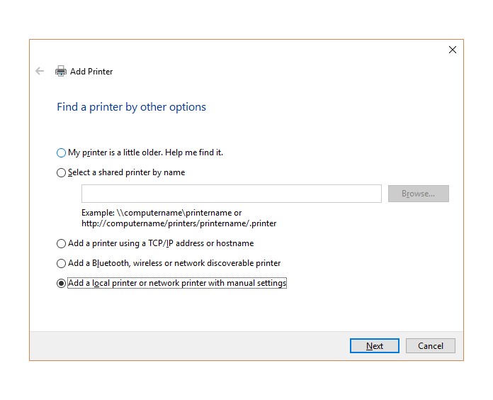
Task: Click the shared printer name text field
Action: click(231, 194)
